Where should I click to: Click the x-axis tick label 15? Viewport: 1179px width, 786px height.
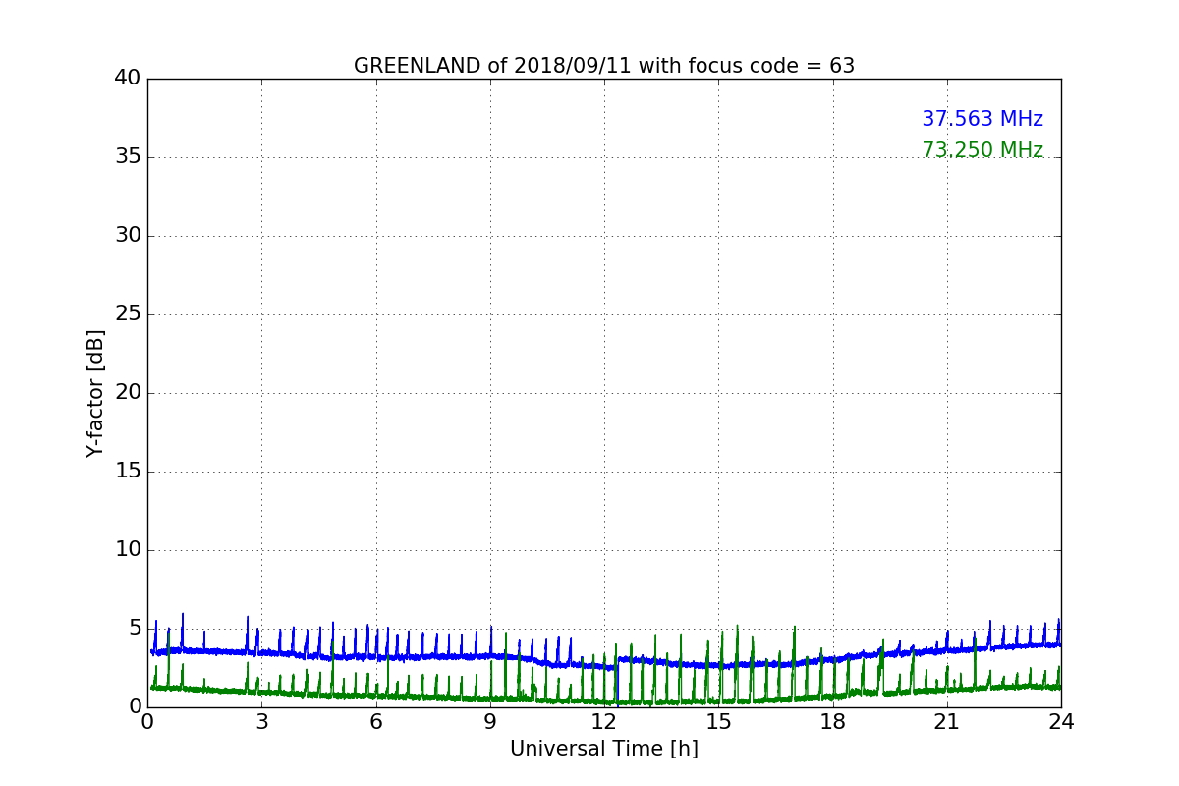718,722
